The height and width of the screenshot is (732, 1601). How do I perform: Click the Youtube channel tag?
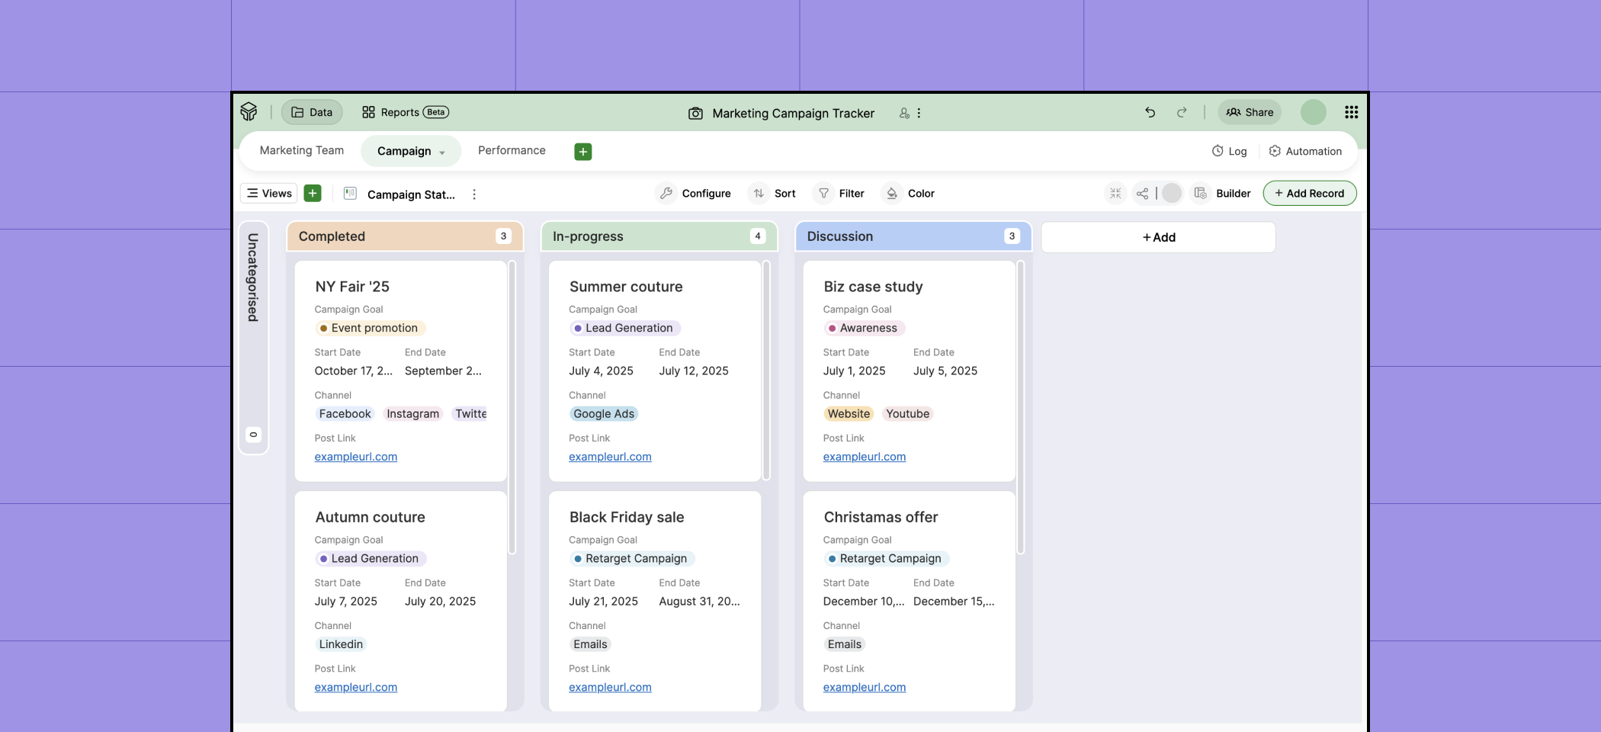[907, 414]
